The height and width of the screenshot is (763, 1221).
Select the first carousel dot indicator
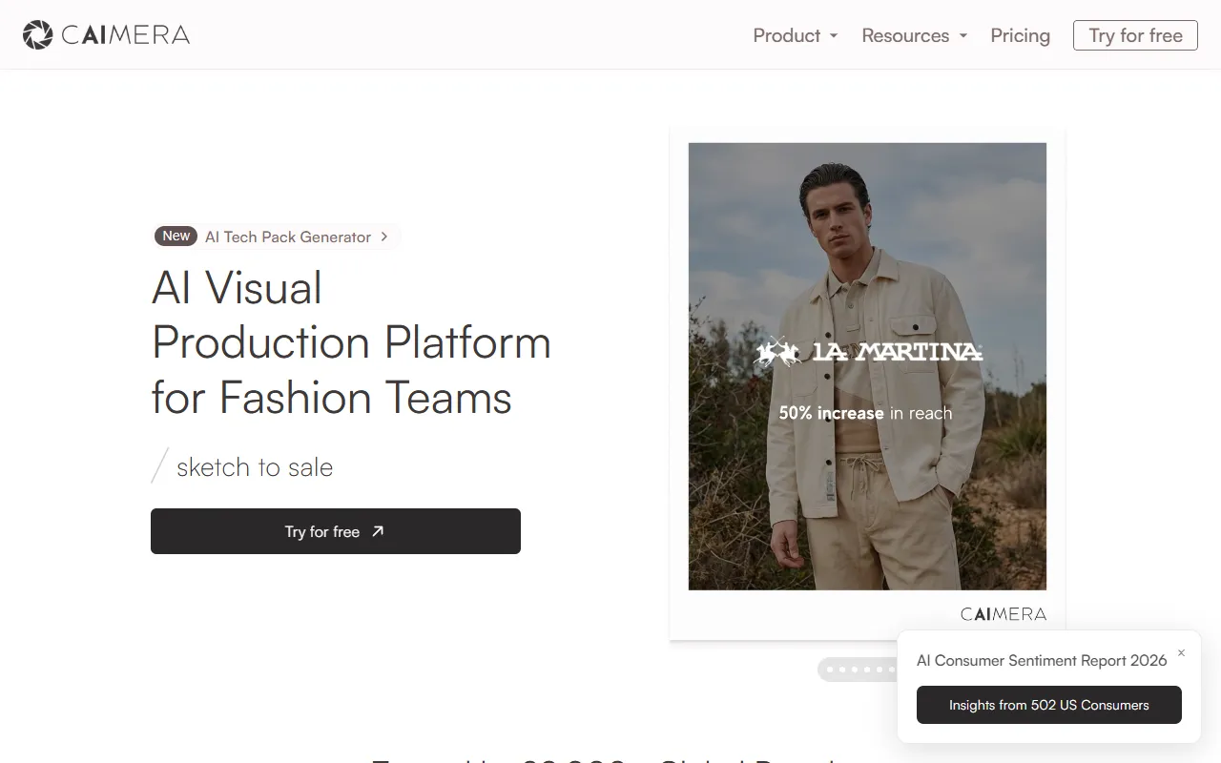click(830, 670)
